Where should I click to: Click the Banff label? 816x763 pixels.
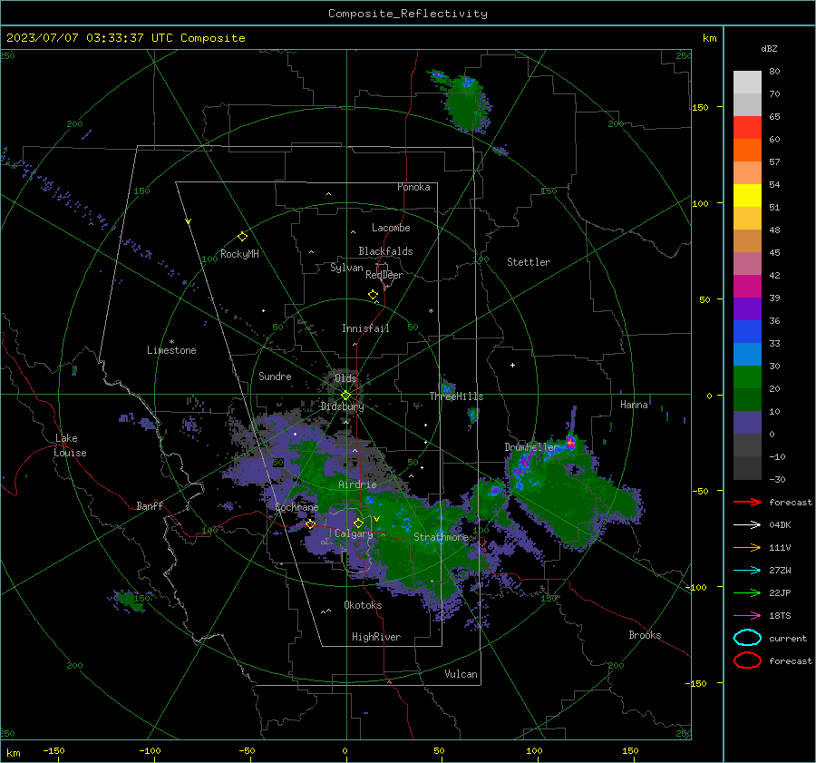tap(150, 505)
